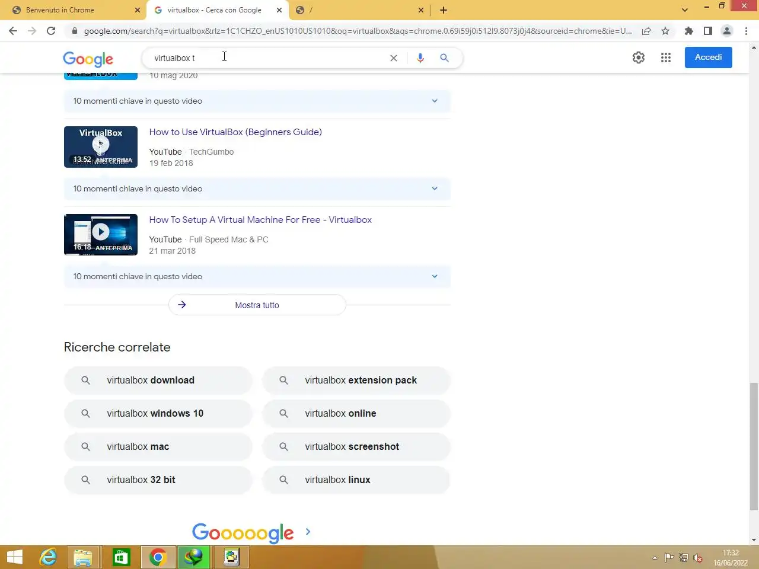Search related: virtualbox mac
The width and height of the screenshot is (759, 569).
click(x=158, y=447)
